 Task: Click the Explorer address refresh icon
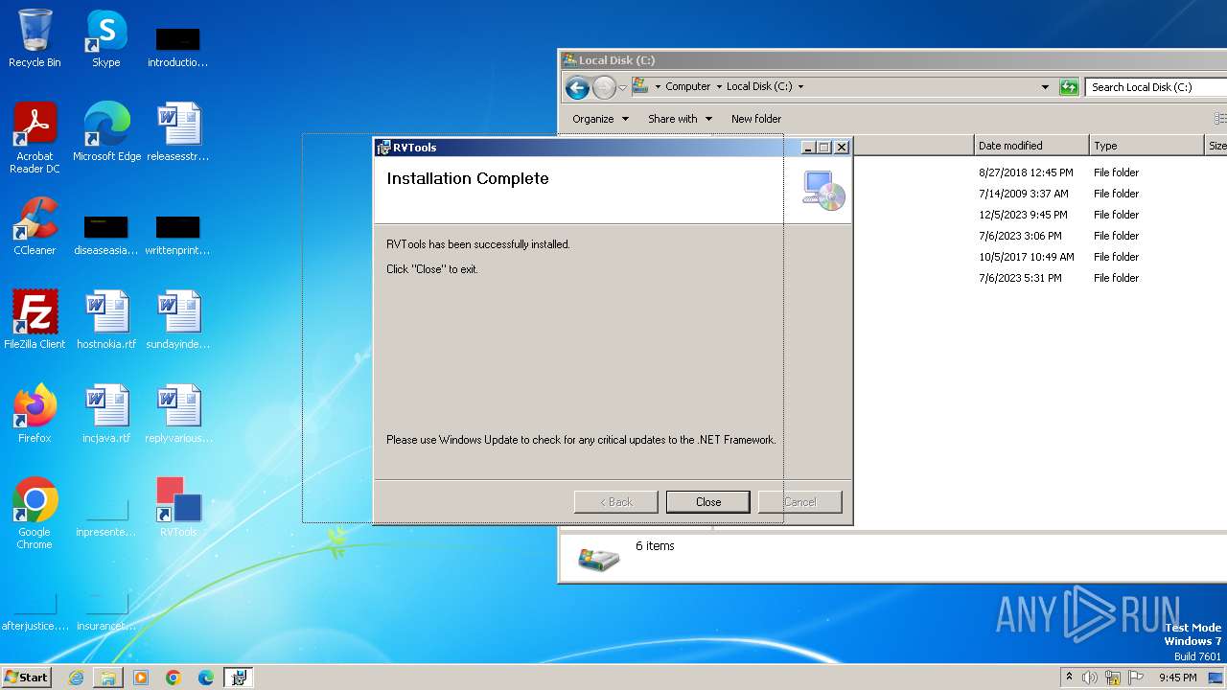click(x=1069, y=87)
